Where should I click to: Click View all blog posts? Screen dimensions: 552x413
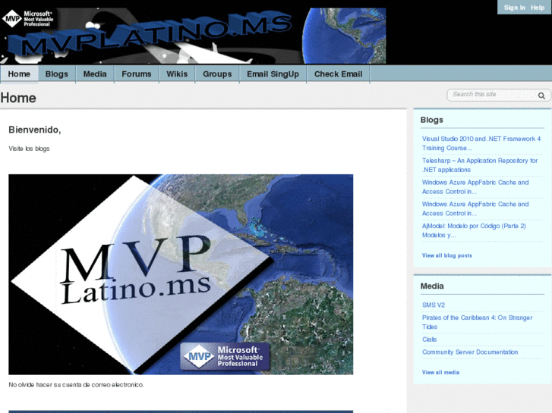(x=446, y=255)
